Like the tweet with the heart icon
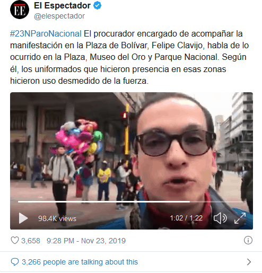 (x=15, y=241)
